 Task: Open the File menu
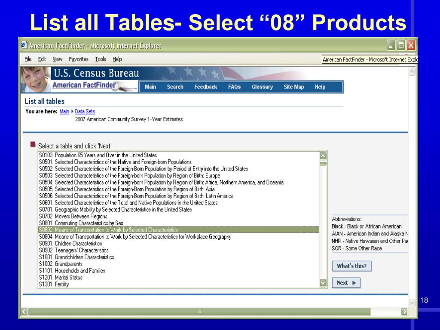[x=28, y=59]
